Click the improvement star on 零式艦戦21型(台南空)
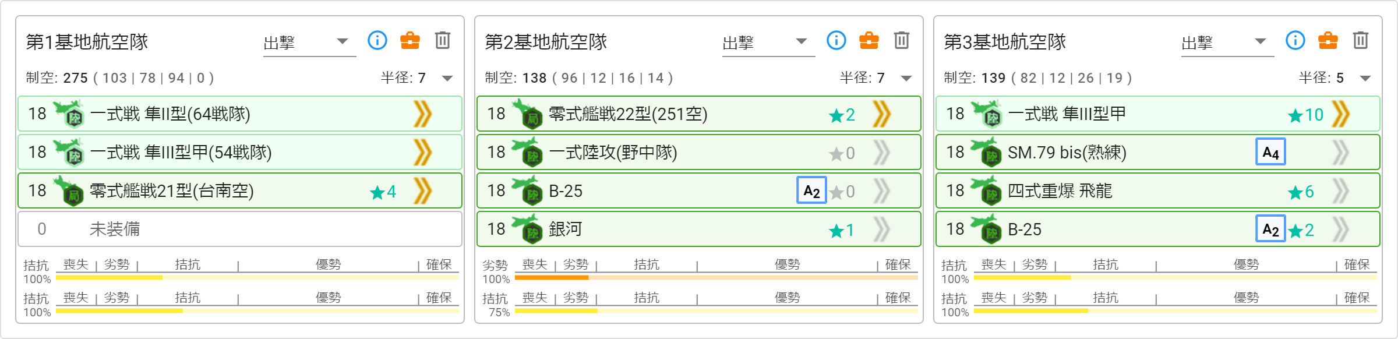 [383, 192]
